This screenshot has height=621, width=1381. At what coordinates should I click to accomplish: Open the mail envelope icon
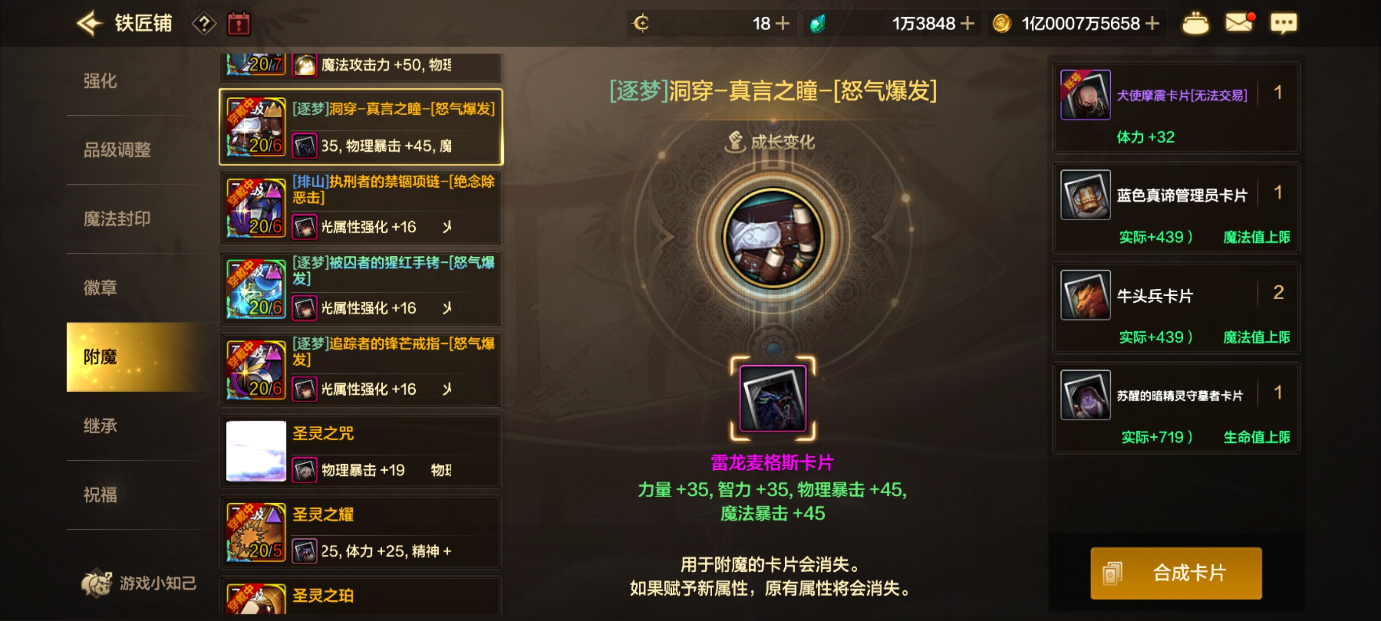click(x=1239, y=23)
